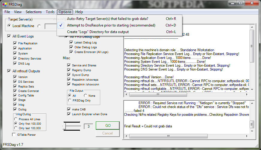261x150 pixels.
Task: Toggle Launch Explorer when Done checkbox
Action: click(x=69, y=114)
